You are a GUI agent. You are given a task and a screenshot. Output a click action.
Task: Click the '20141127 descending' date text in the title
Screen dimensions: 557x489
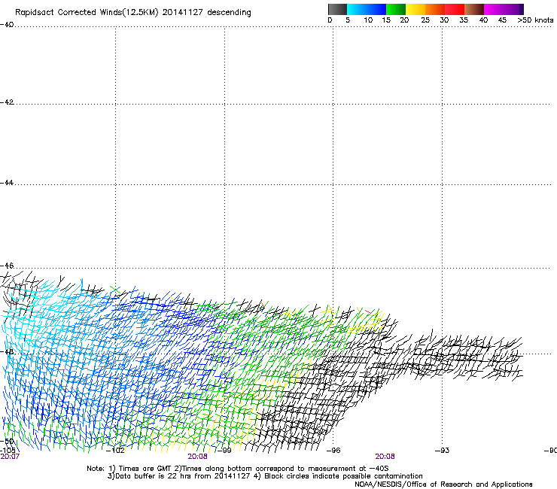(x=206, y=13)
